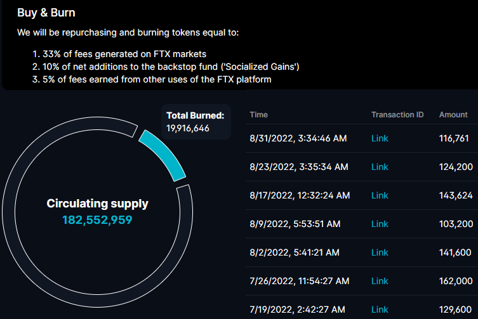Screen dimensions: 478x319
Task: Click the Total Burned tooltip box
Action: coord(196,122)
